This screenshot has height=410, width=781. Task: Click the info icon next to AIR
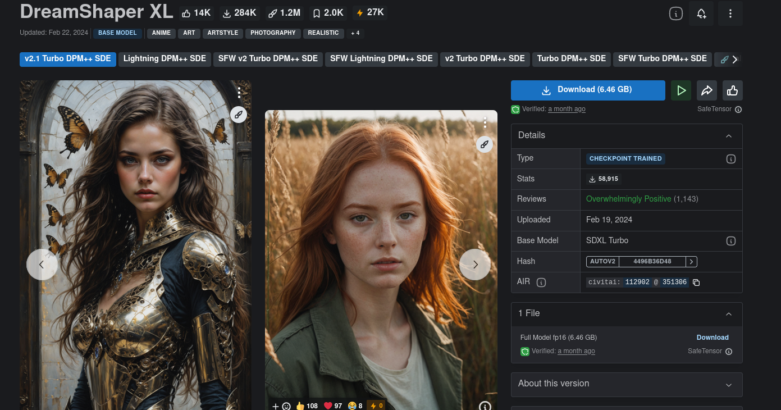541,283
